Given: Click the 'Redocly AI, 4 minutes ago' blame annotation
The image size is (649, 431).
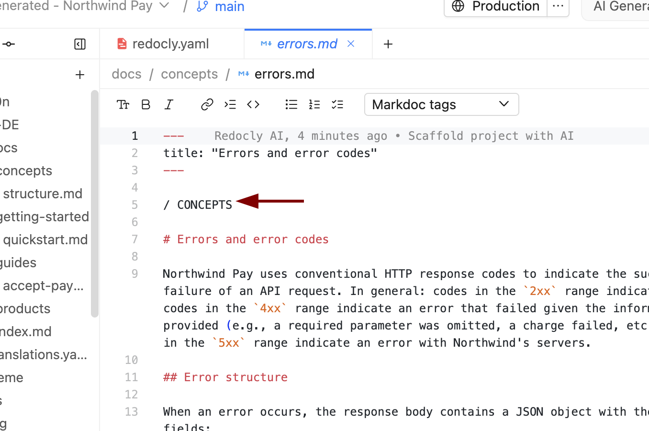Looking at the screenshot, I should (x=301, y=136).
